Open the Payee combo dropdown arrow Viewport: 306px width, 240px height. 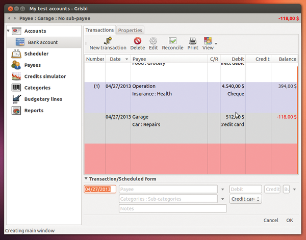(x=222, y=190)
